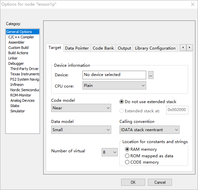Close the Options for node dialog

pos(193,4)
